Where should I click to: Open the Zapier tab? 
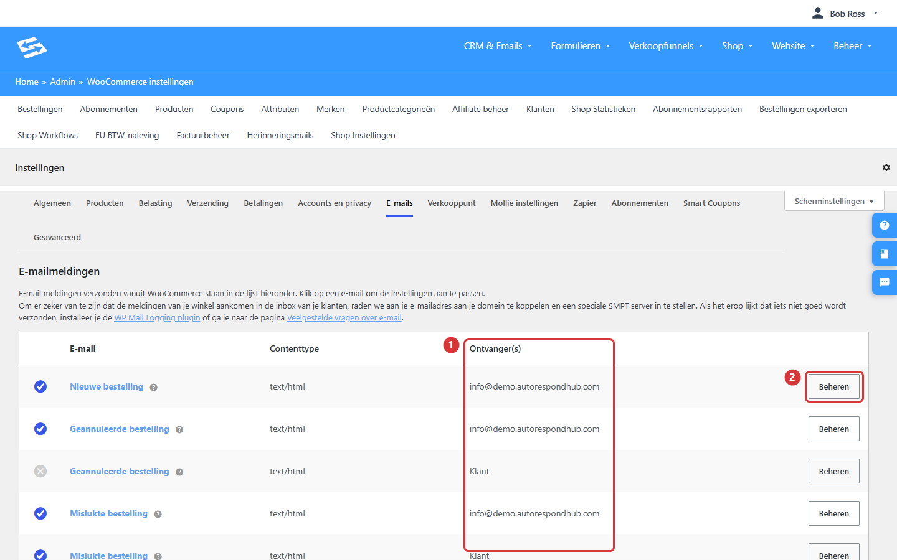pyautogui.click(x=585, y=203)
